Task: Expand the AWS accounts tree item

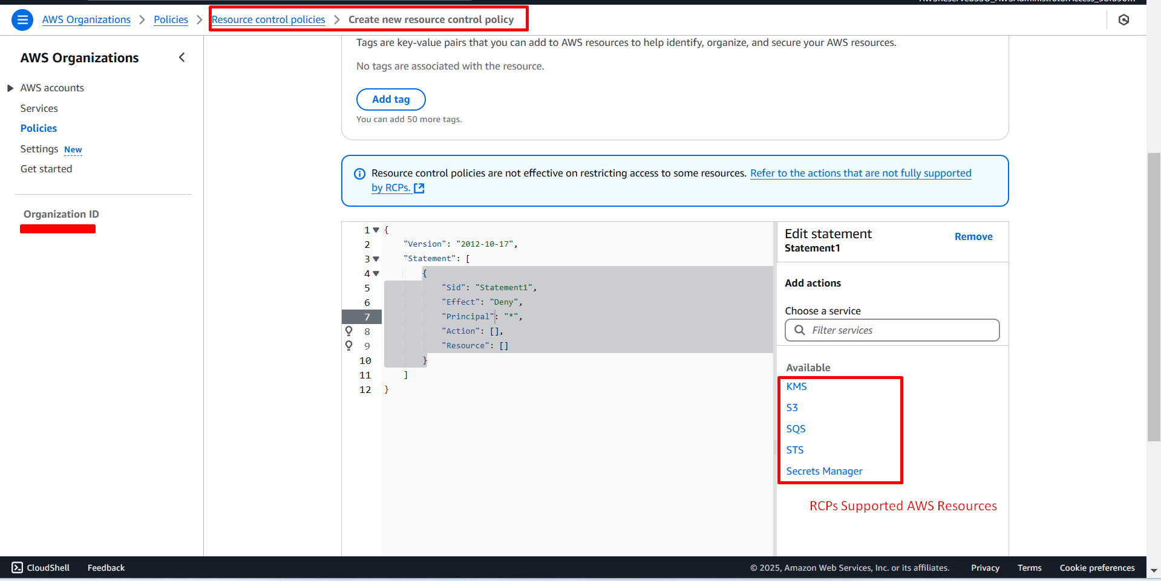Action: pyautogui.click(x=10, y=88)
